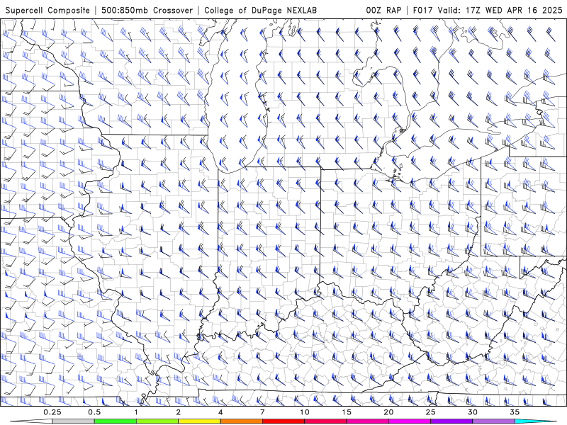Click the legend value 4
This screenshot has width=567, height=425.
click(220, 412)
